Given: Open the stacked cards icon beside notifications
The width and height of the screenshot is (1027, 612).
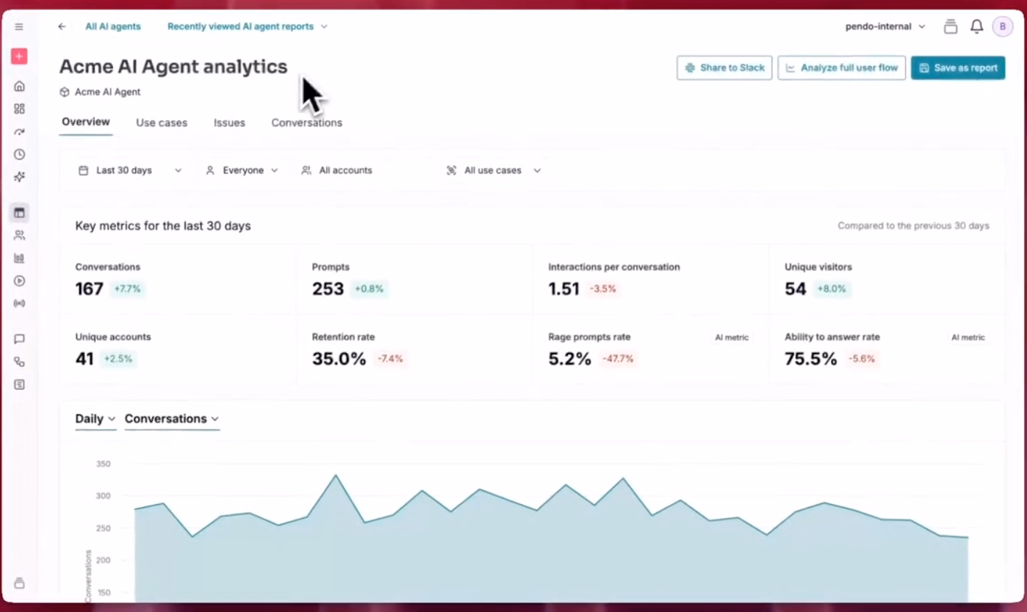Looking at the screenshot, I should pyautogui.click(x=951, y=27).
